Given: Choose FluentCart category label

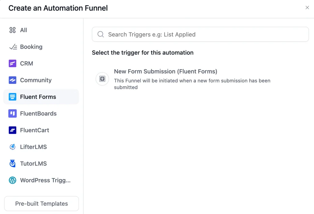Looking at the screenshot, I should [34, 130].
